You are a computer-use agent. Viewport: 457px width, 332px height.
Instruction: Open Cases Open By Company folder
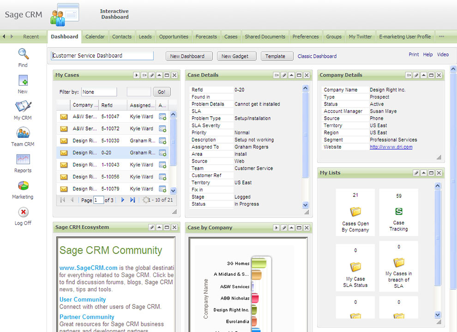[355, 212]
